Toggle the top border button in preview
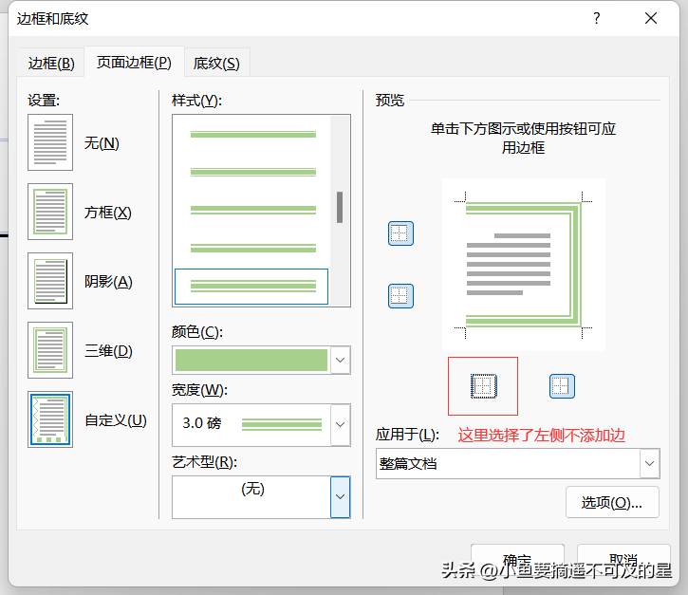The image size is (688, 595). pyautogui.click(x=400, y=233)
